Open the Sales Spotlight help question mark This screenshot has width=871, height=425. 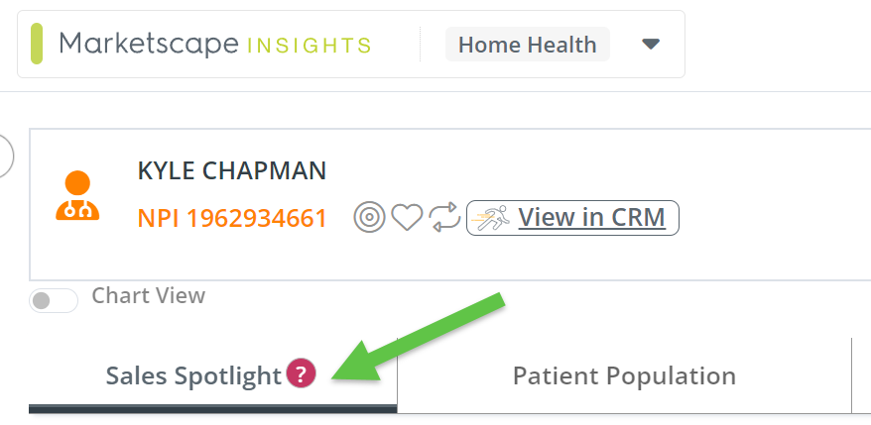pos(301,373)
